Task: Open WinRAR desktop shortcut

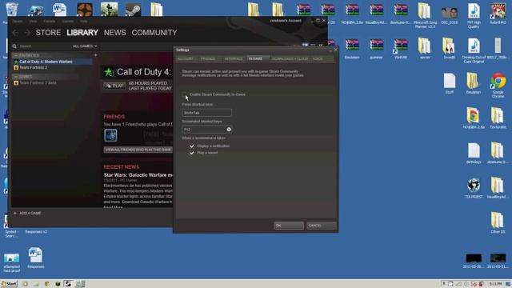Action: point(401,48)
